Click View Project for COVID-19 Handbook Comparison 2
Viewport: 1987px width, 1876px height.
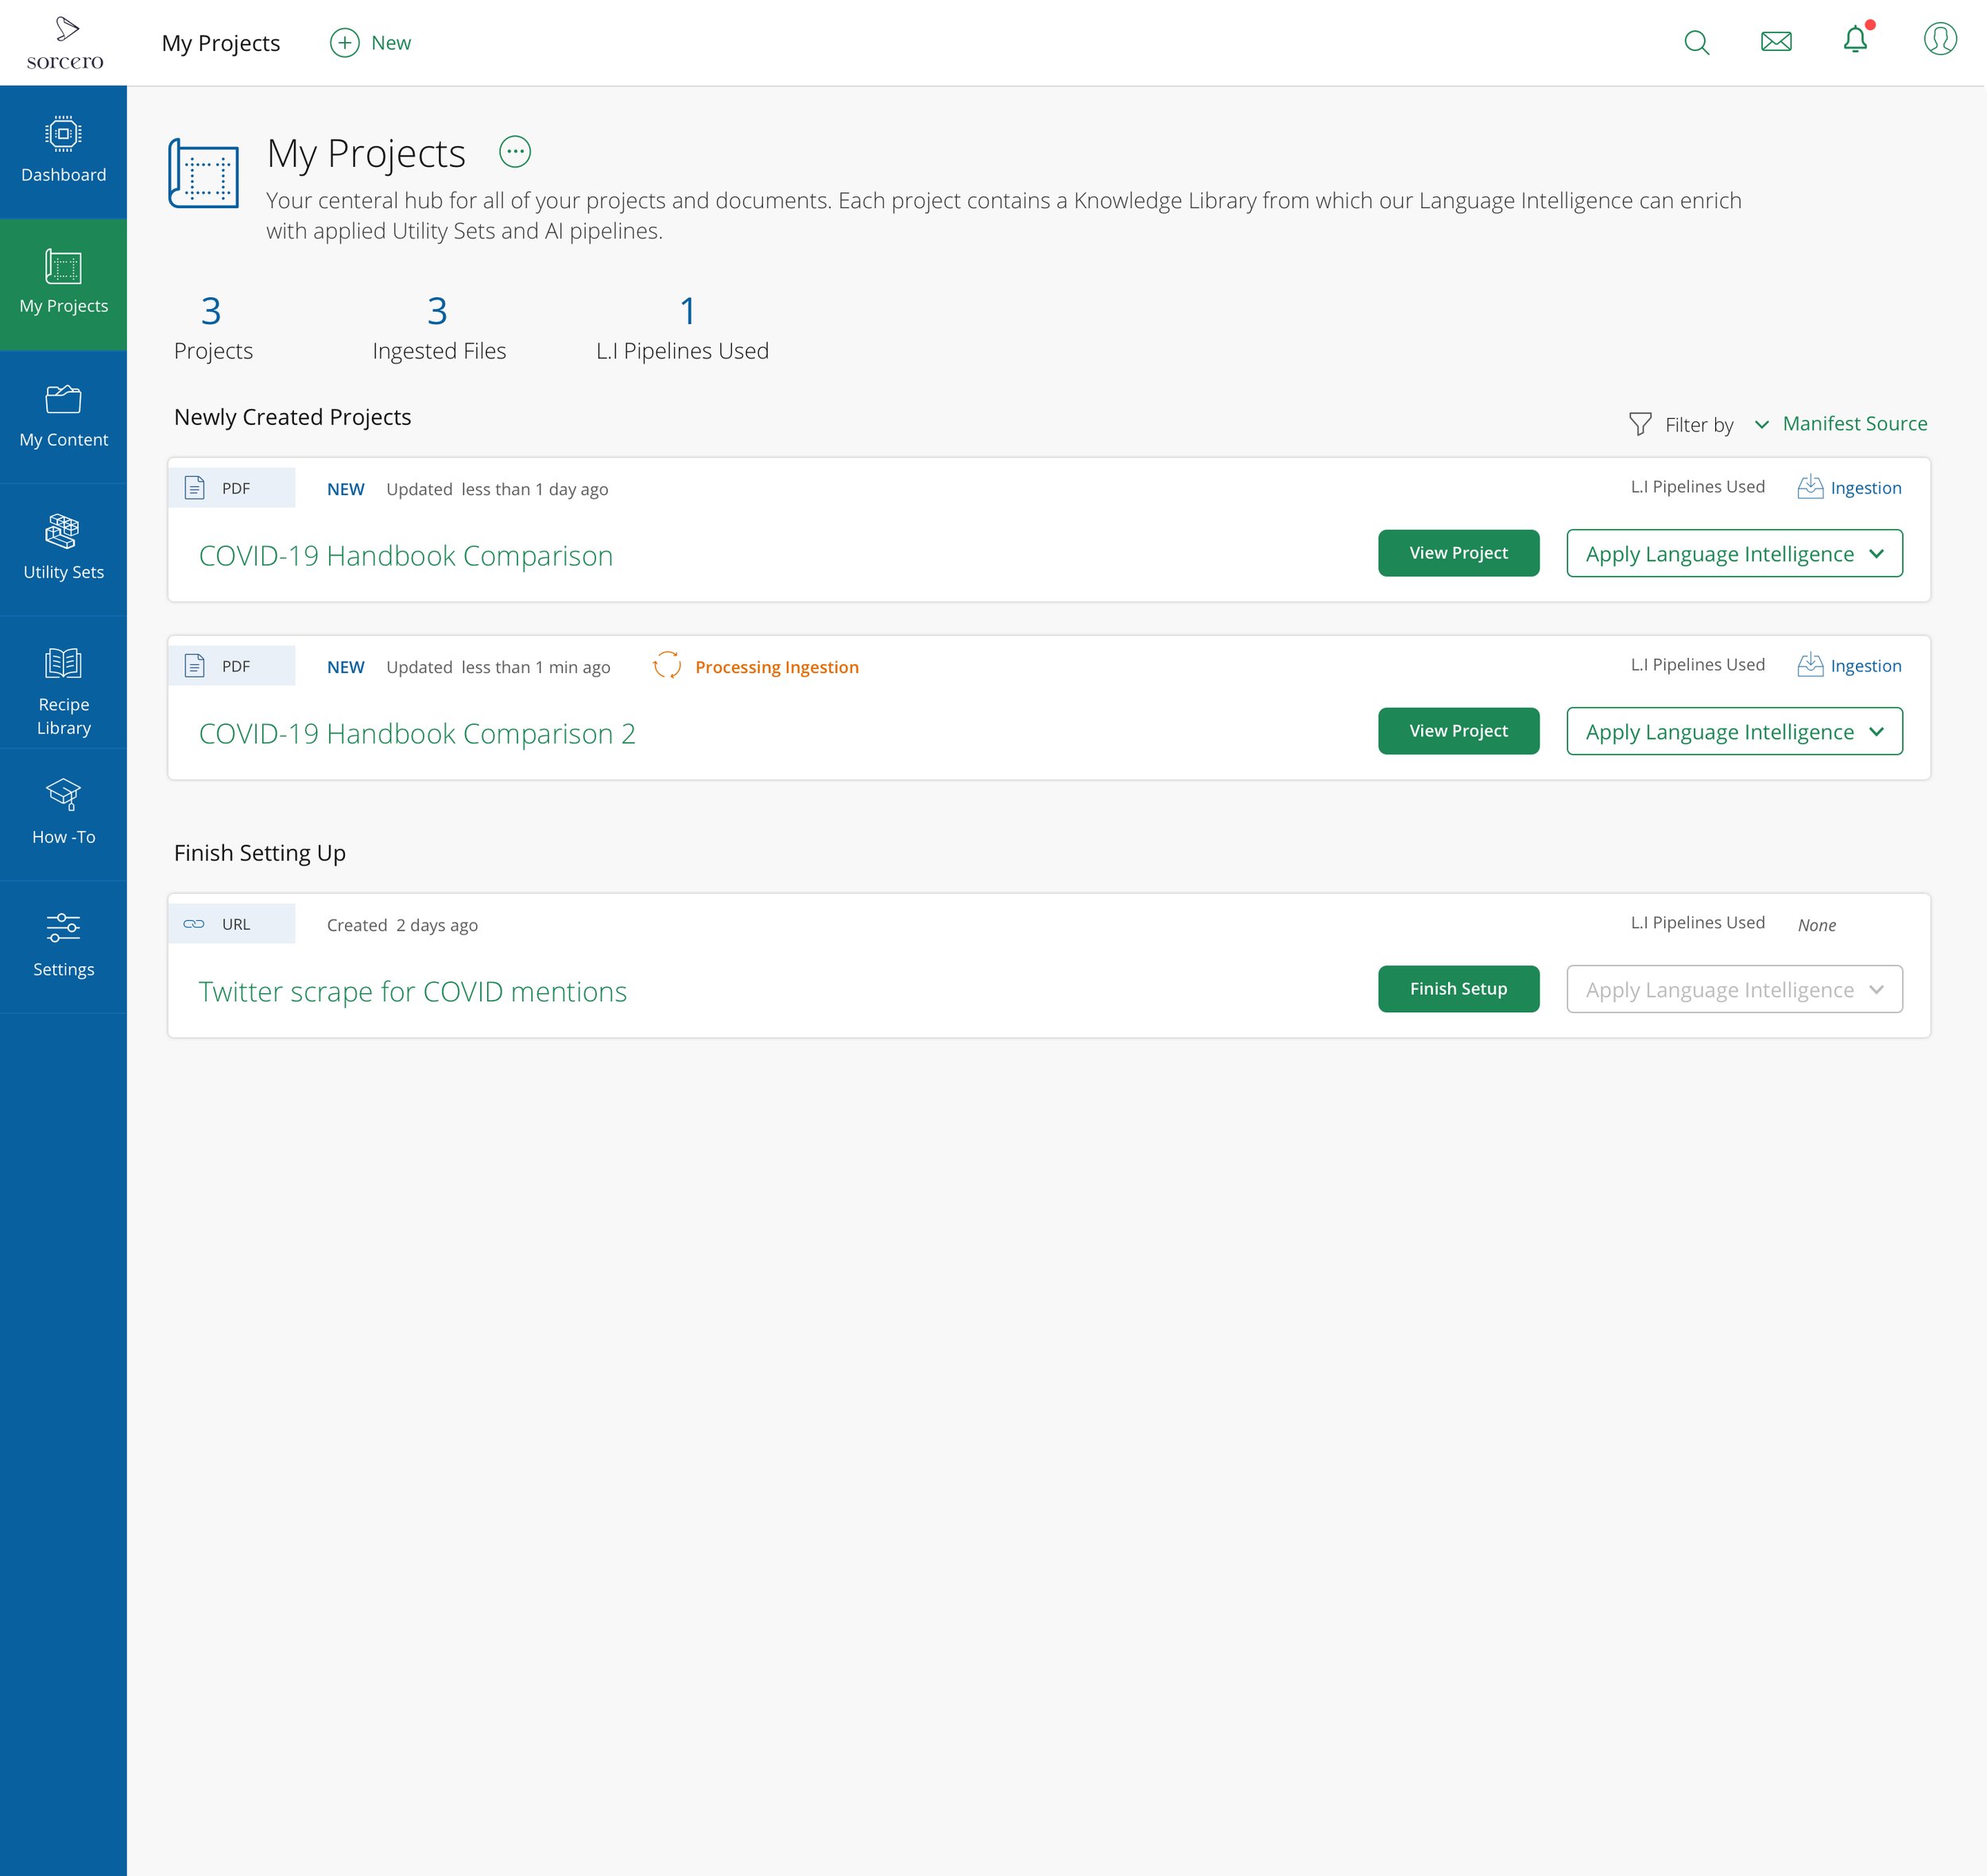pos(1457,731)
